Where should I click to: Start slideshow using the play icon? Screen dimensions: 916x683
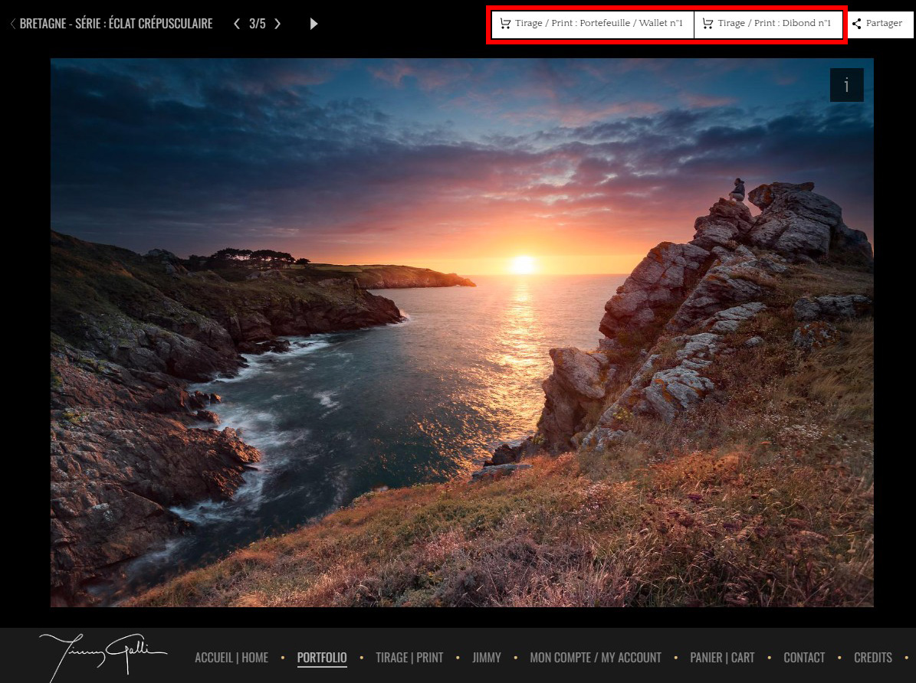tap(314, 24)
